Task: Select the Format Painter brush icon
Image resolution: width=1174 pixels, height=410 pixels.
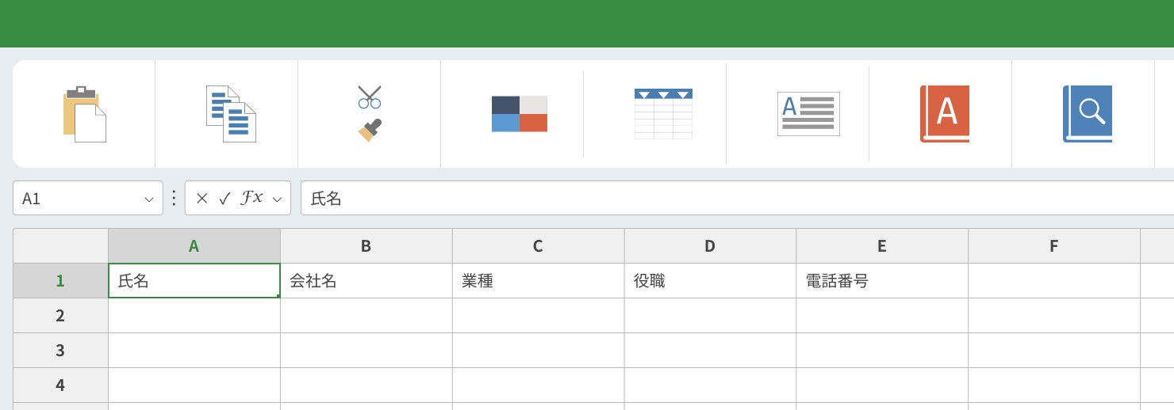Action: pyautogui.click(x=370, y=130)
